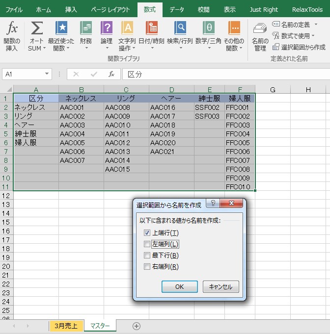Select cell A1 containing 区分

[x=36, y=98]
